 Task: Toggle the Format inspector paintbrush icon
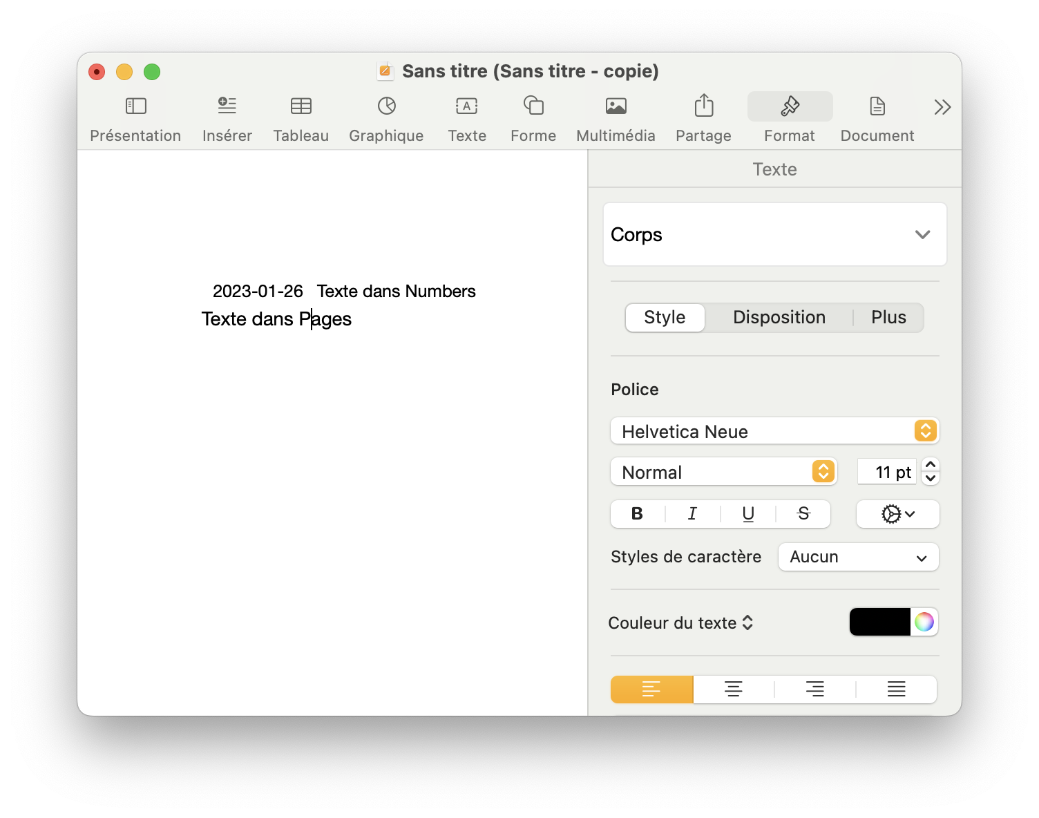790,106
